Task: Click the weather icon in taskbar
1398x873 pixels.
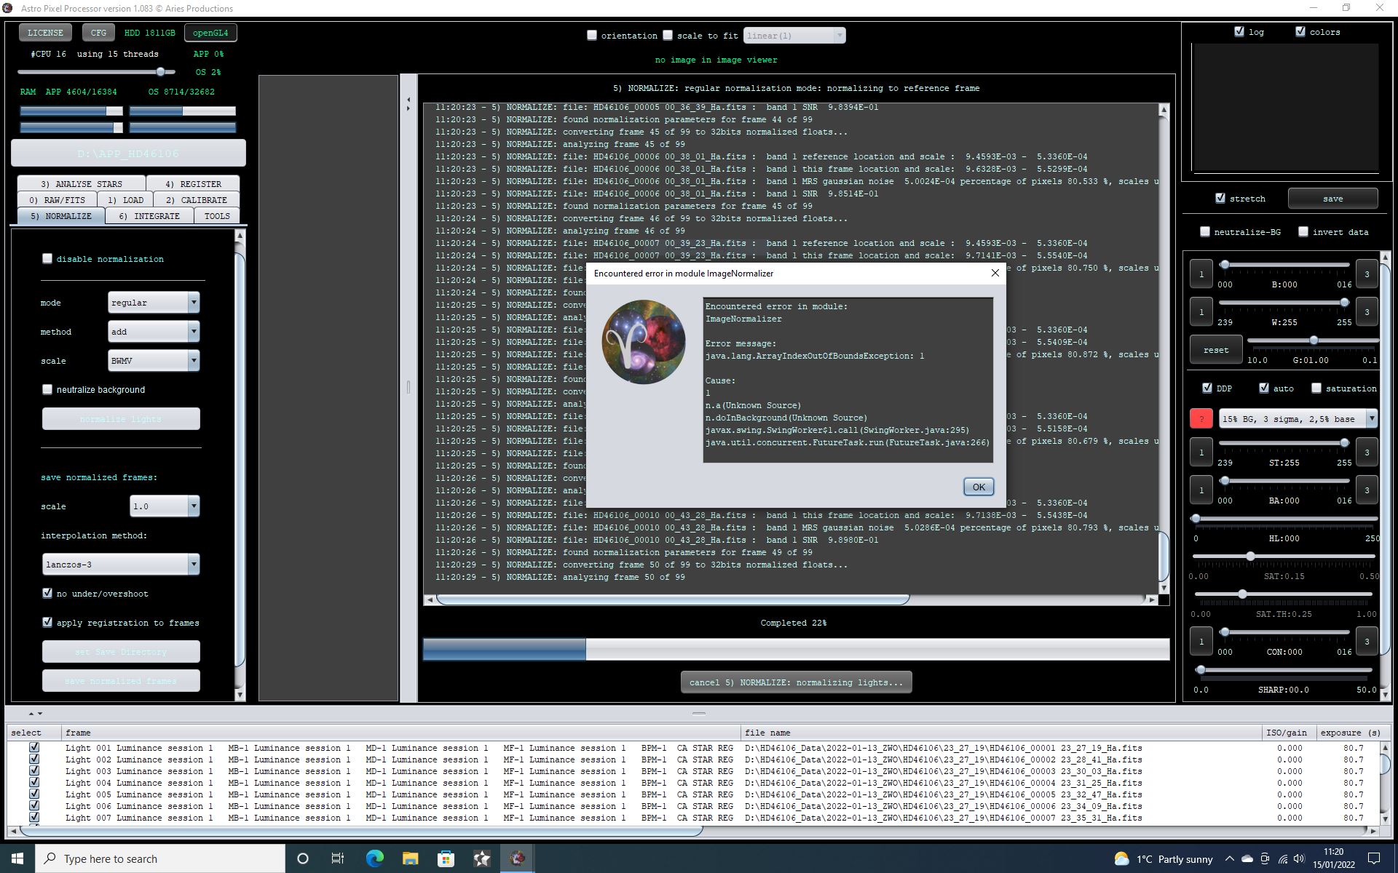Action: click(1121, 859)
